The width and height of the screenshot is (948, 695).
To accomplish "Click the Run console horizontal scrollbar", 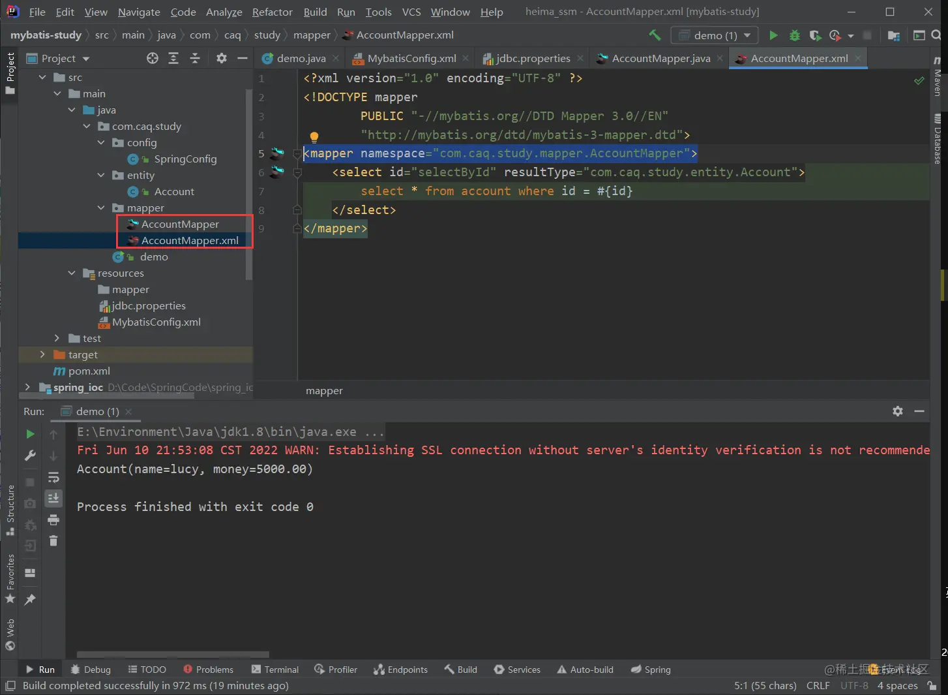I will point(173,654).
